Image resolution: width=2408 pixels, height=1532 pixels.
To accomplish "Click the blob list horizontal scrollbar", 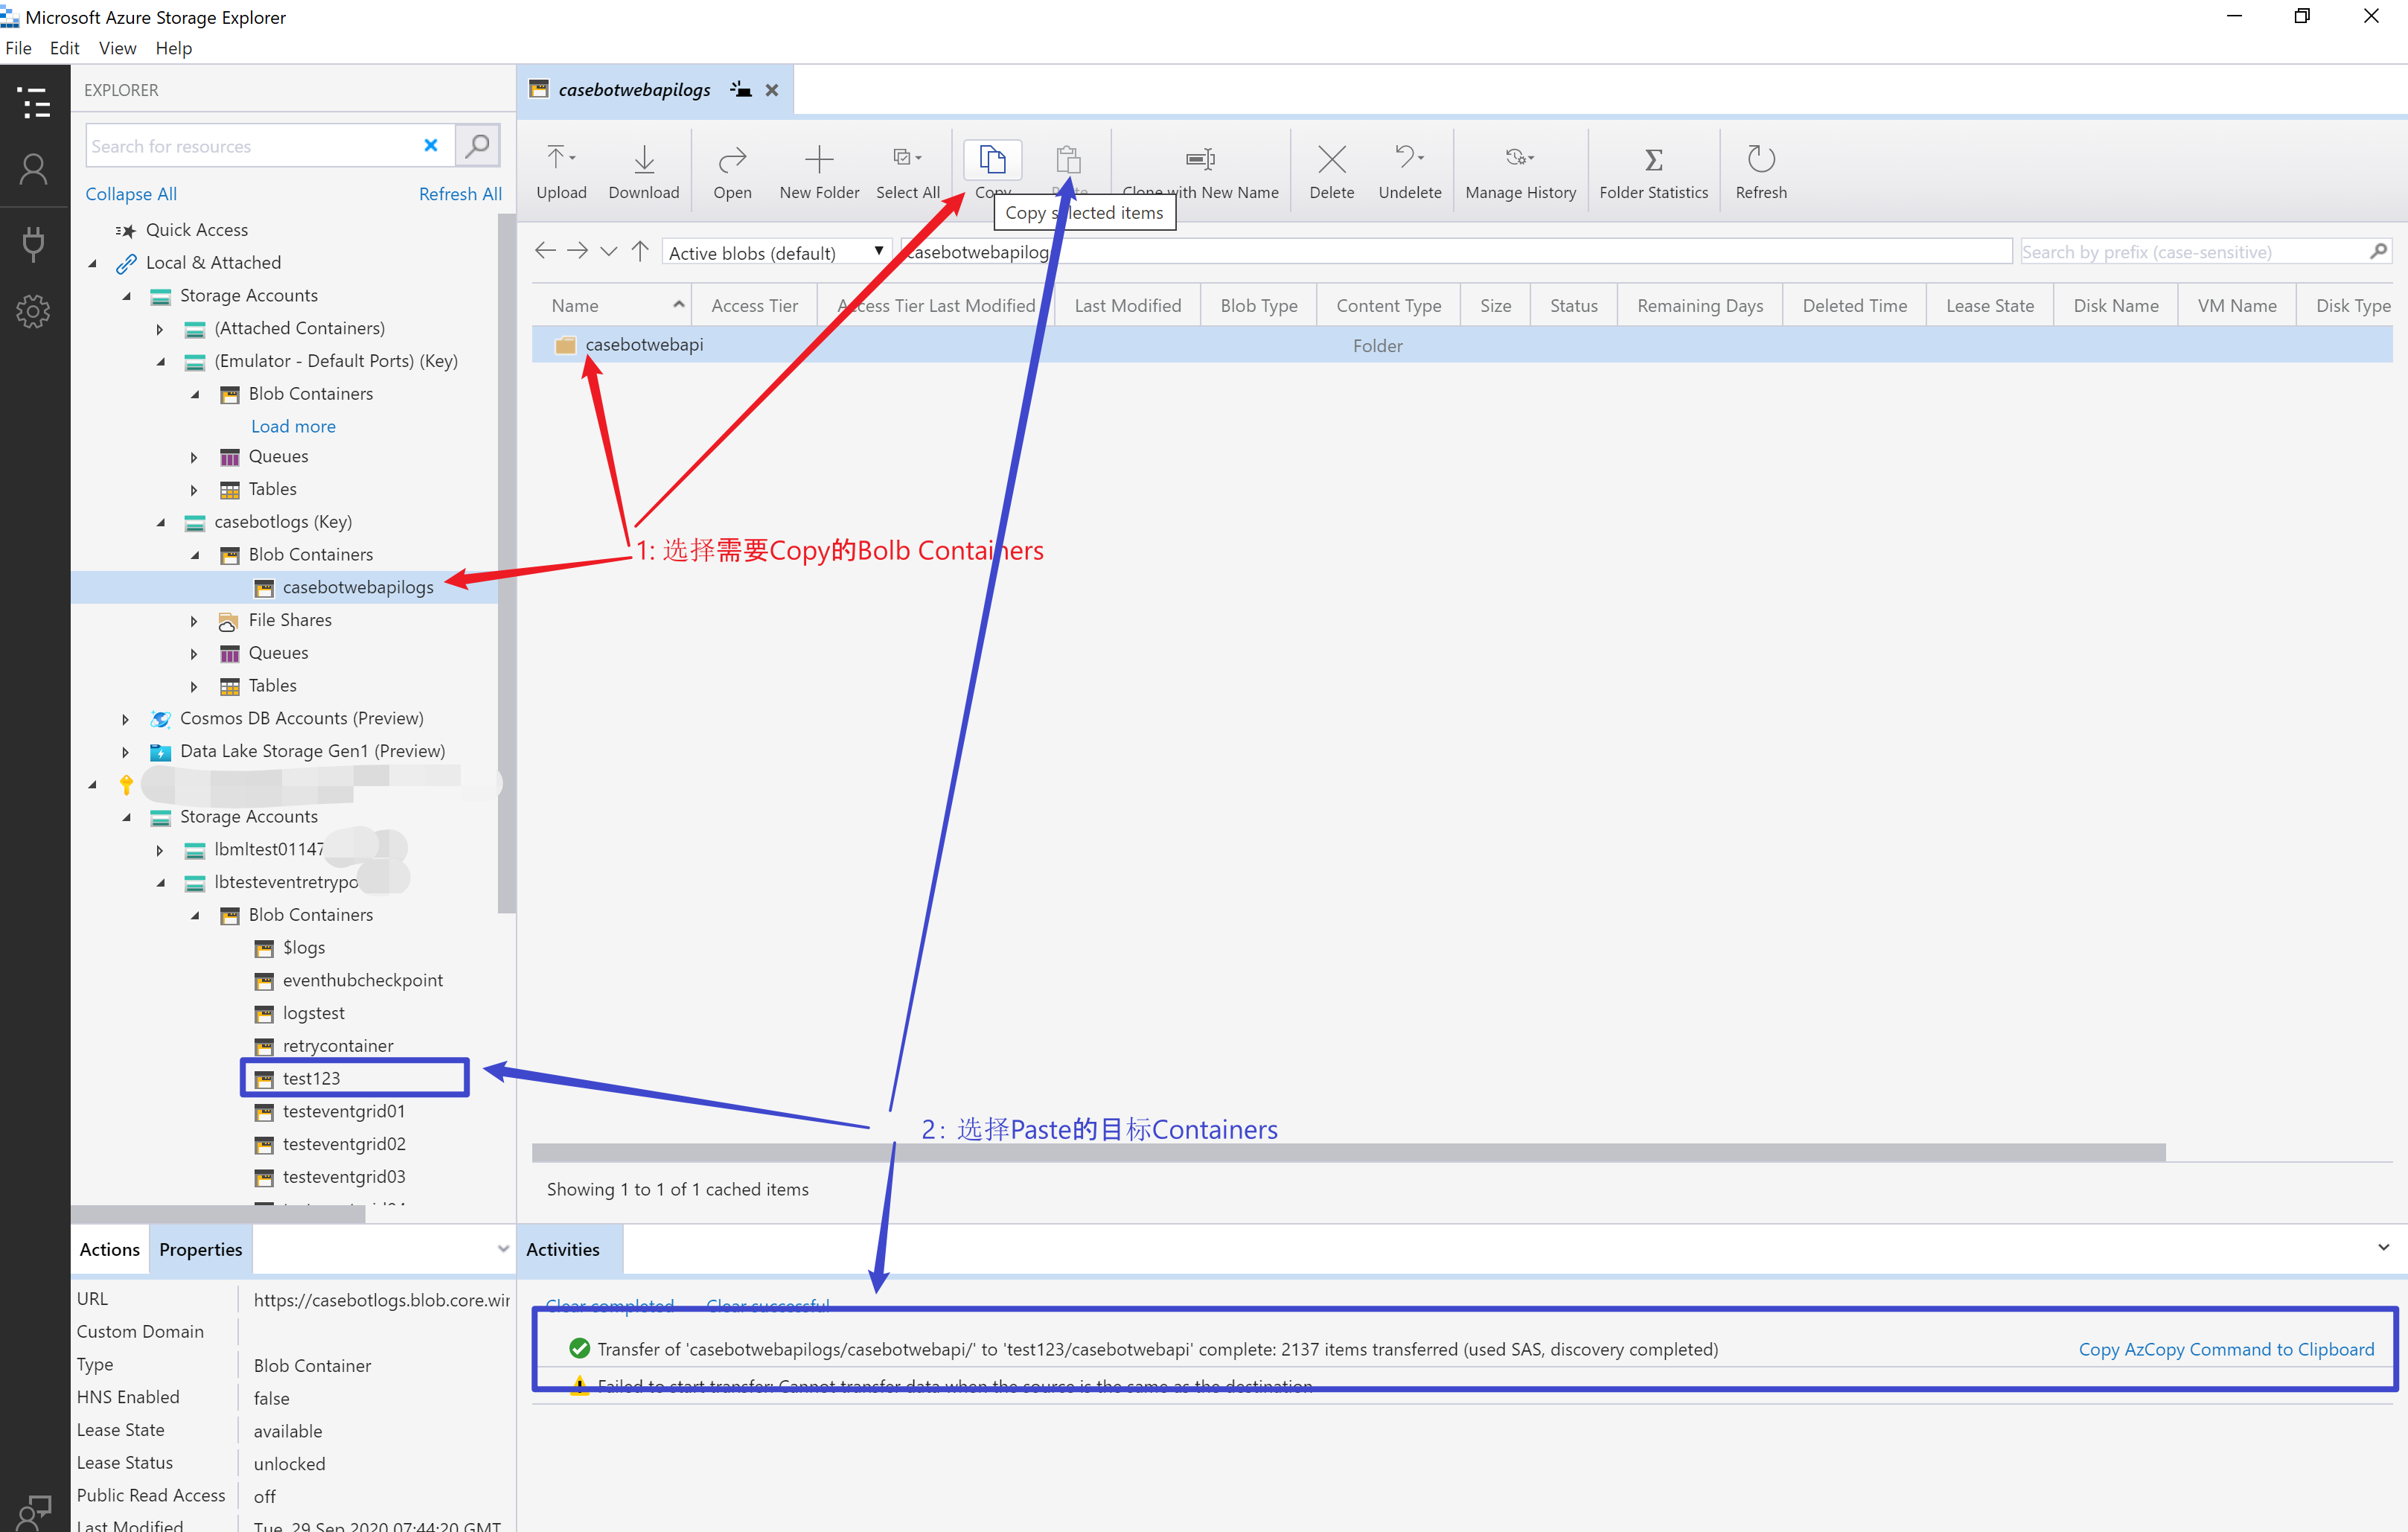I will tap(1347, 1153).
